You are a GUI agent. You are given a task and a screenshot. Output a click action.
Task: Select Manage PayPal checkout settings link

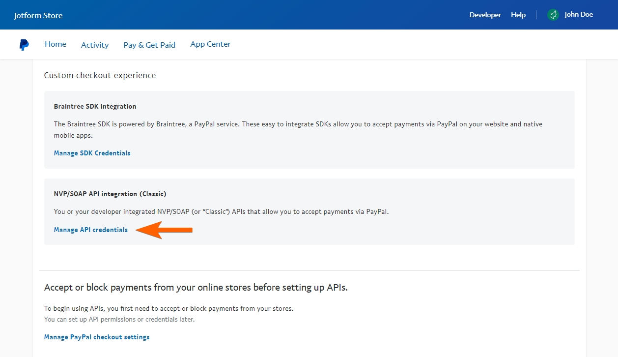point(97,337)
